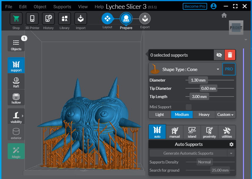Click the Tip Length slider 3.00 mm

click(x=199, y=97)
